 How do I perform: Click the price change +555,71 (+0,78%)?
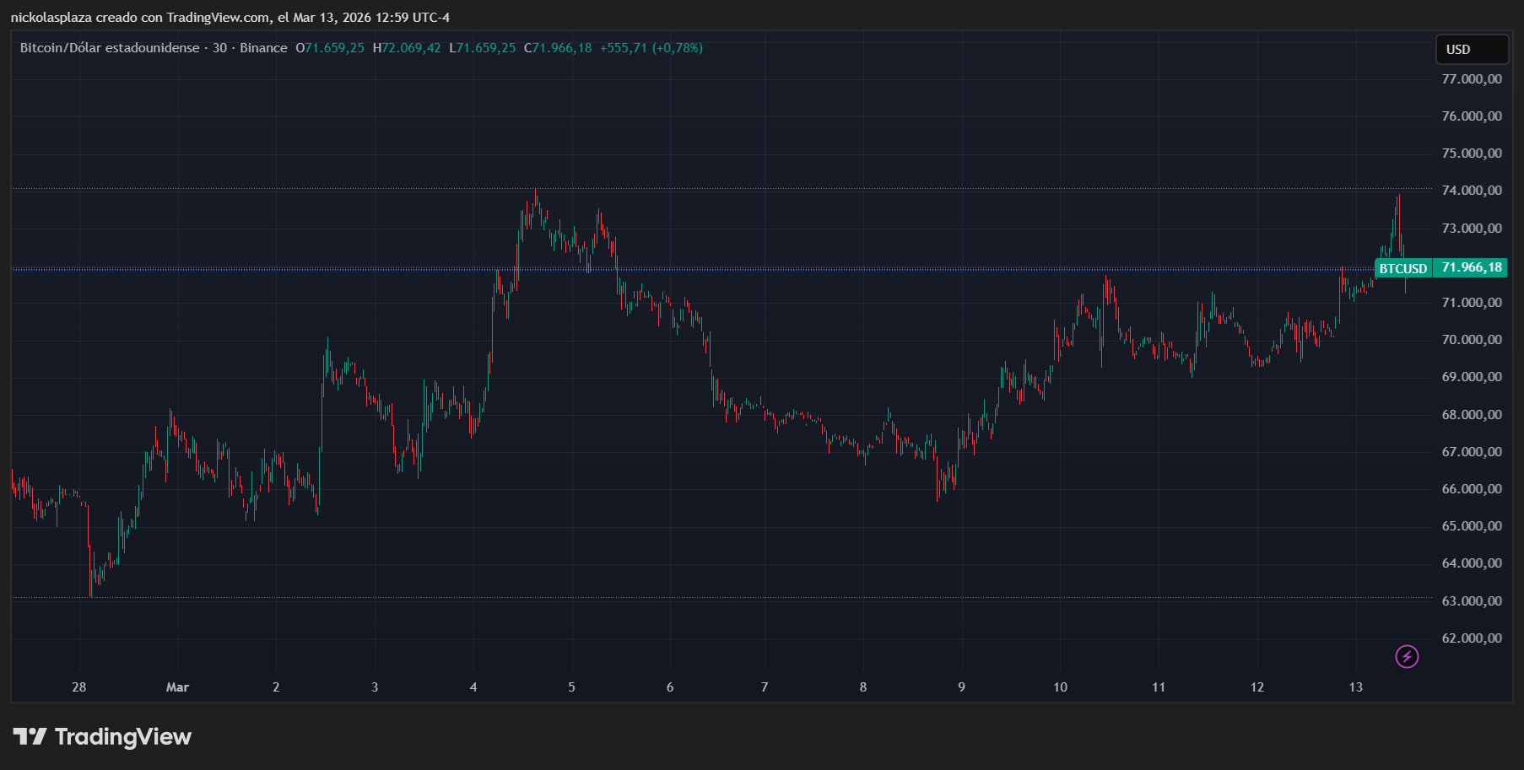(x=651, y=48)
